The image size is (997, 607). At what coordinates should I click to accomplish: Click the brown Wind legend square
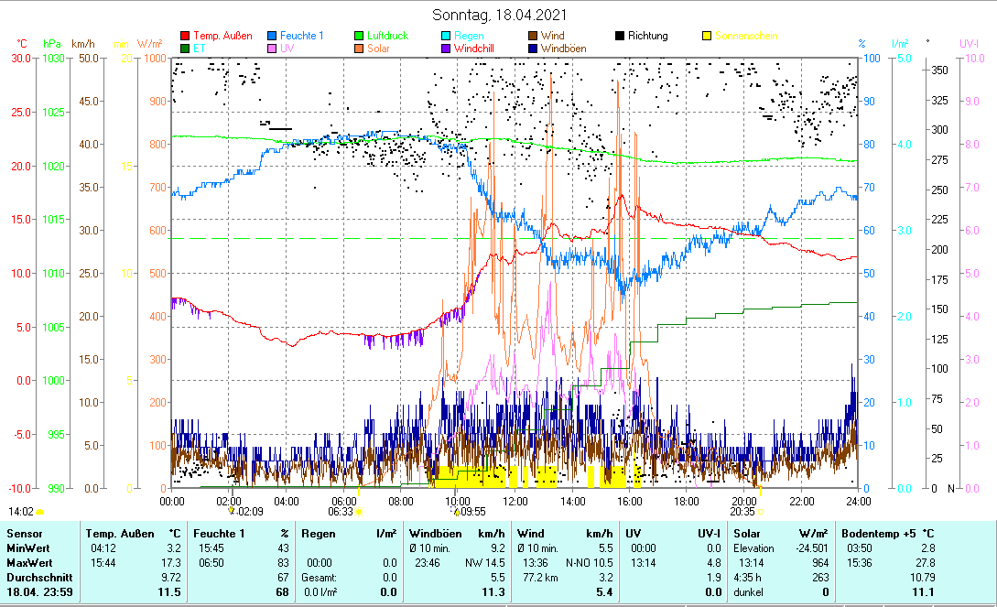pyautogui.click(x=533, y=36)
